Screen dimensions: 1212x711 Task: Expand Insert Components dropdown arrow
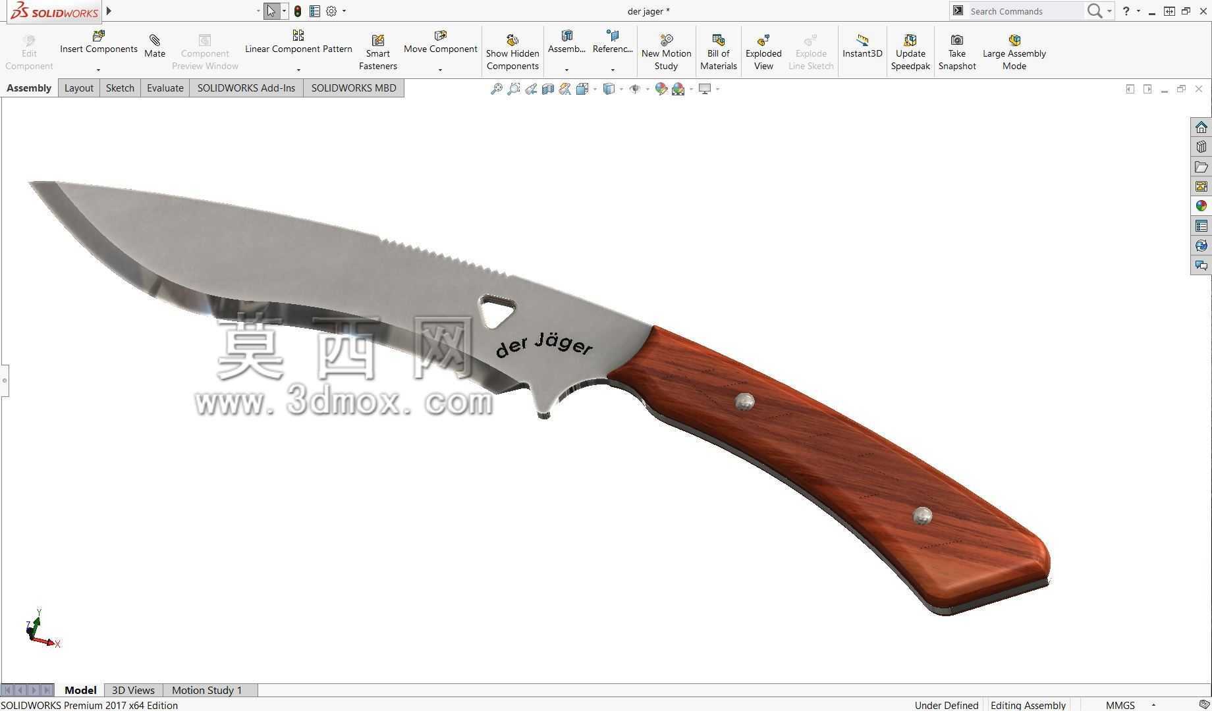pyautogui.click(x=98, y=70)
